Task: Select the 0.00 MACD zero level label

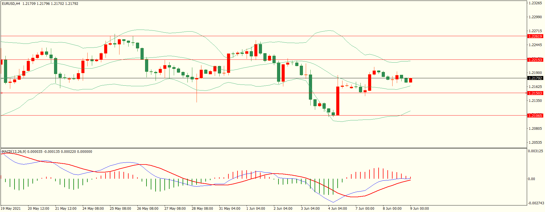Action: [x=531, y=179]
